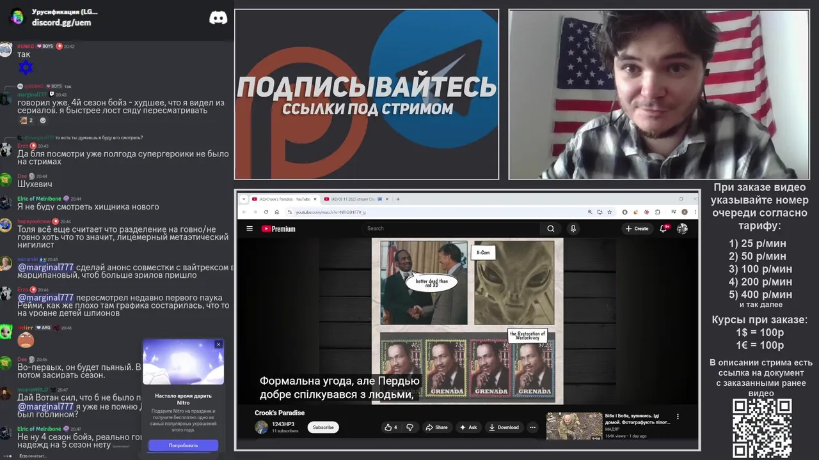Viewport: 819px width, 460px height.
Task: Click the browser back arrow
Action: [x=244, y=212]
